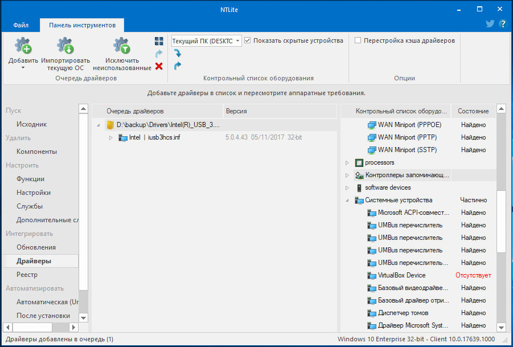Click the blue down-curving arrow under the PC combo
The image size is (513, 347).
(x=178, y=54)
